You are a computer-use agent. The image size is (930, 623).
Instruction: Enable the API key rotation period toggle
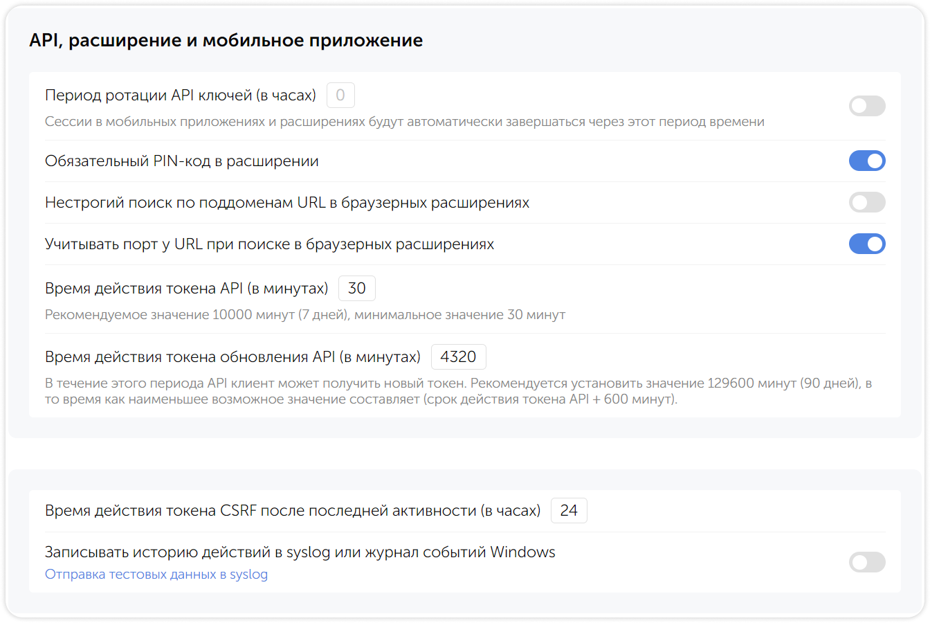click(867, 106)
